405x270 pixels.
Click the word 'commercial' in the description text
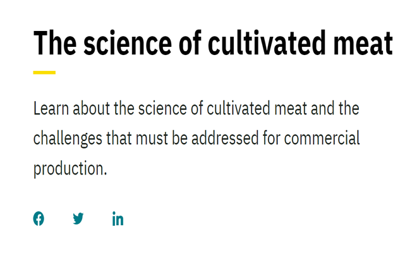322,138
